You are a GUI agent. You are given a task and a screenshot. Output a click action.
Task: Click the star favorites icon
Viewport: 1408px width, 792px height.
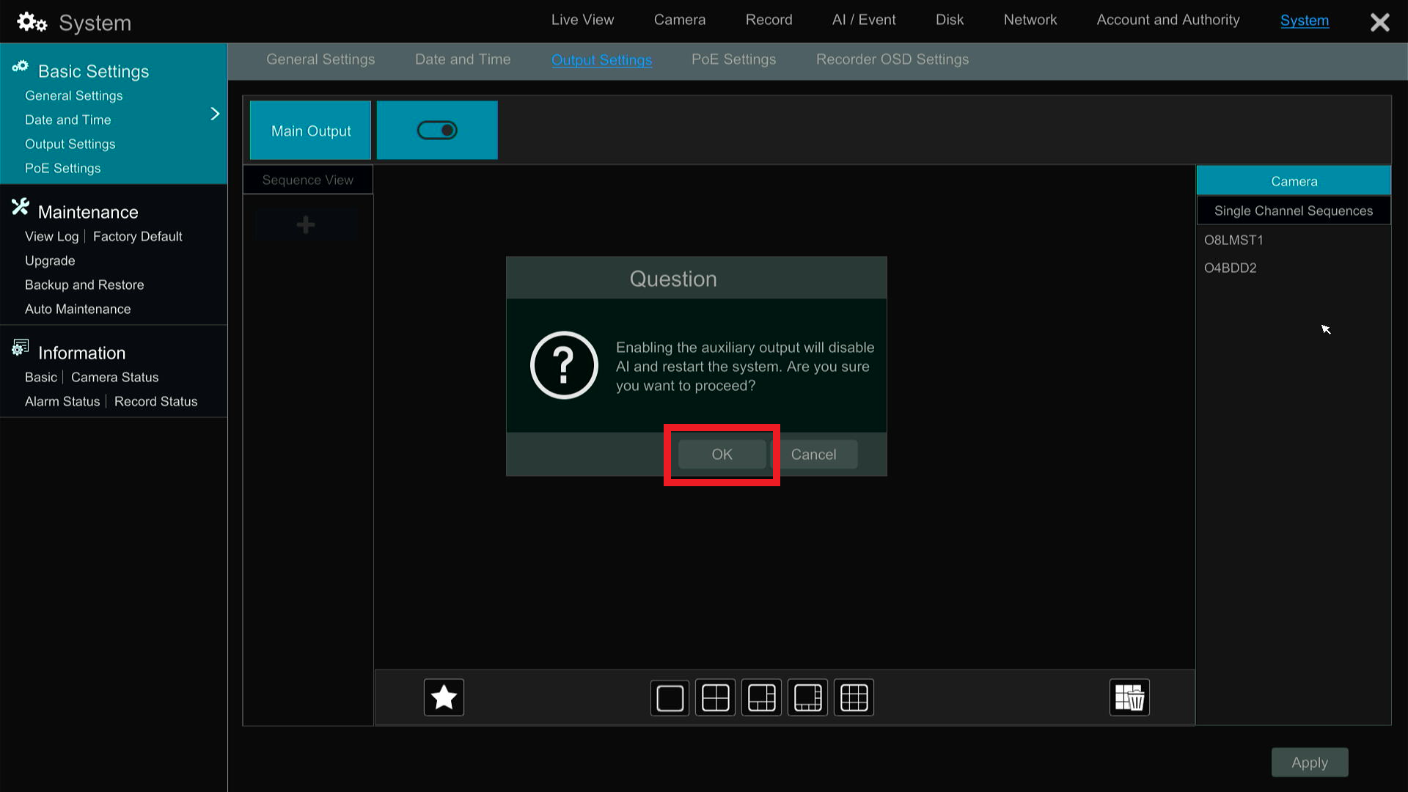(443, 697)
